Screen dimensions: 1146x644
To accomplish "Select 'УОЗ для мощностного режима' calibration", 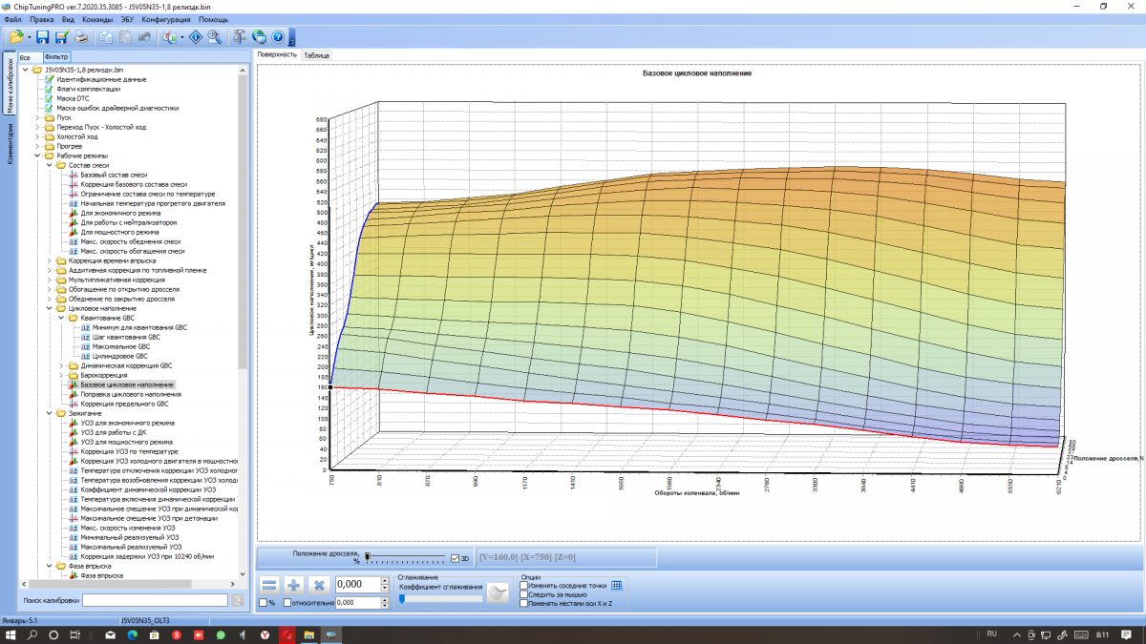I will [x=126, y=442].
